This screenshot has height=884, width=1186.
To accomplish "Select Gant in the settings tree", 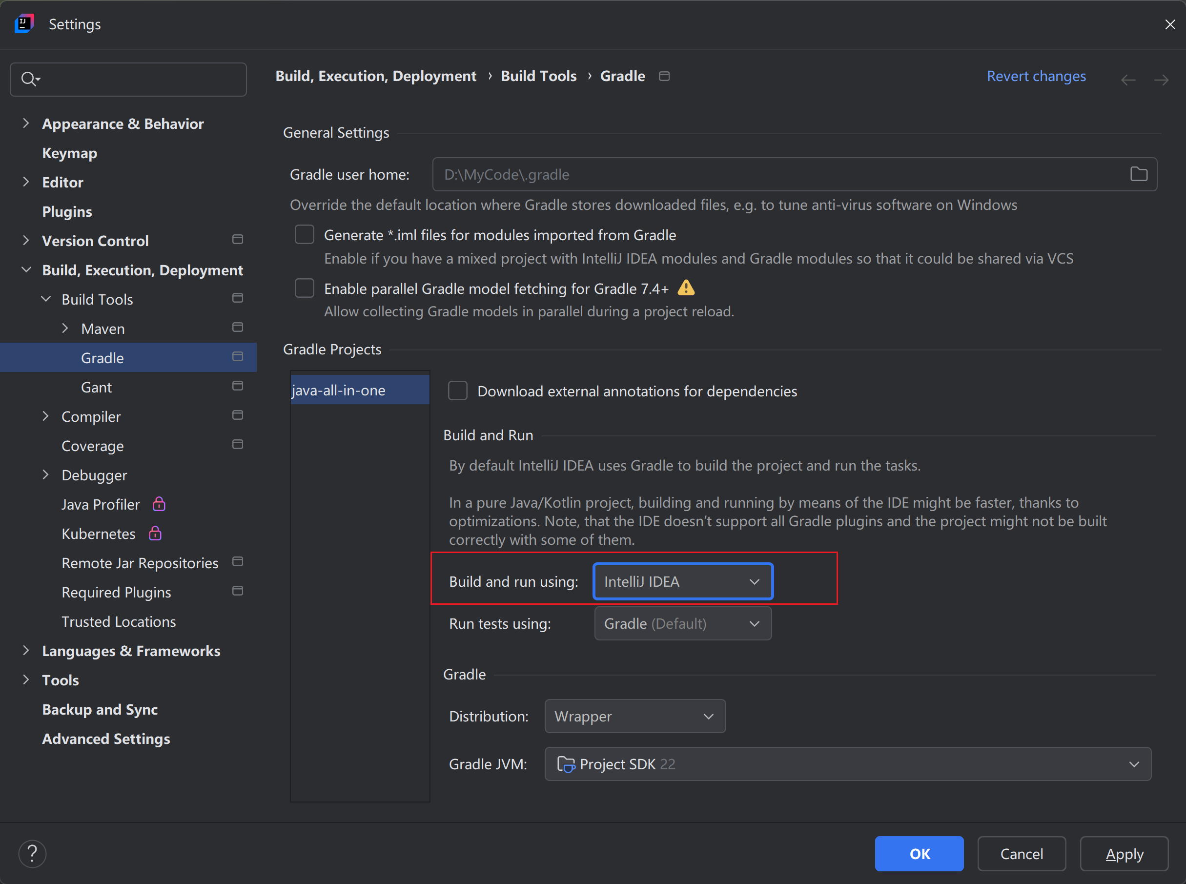I will click(96, 387).
